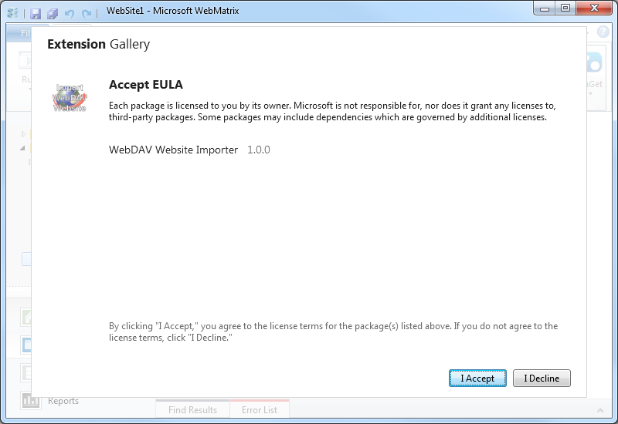Viewport: 618px width, 424px height.
Task: Click the WebDAV Website Importer package icon
Action: click(70, 98)
